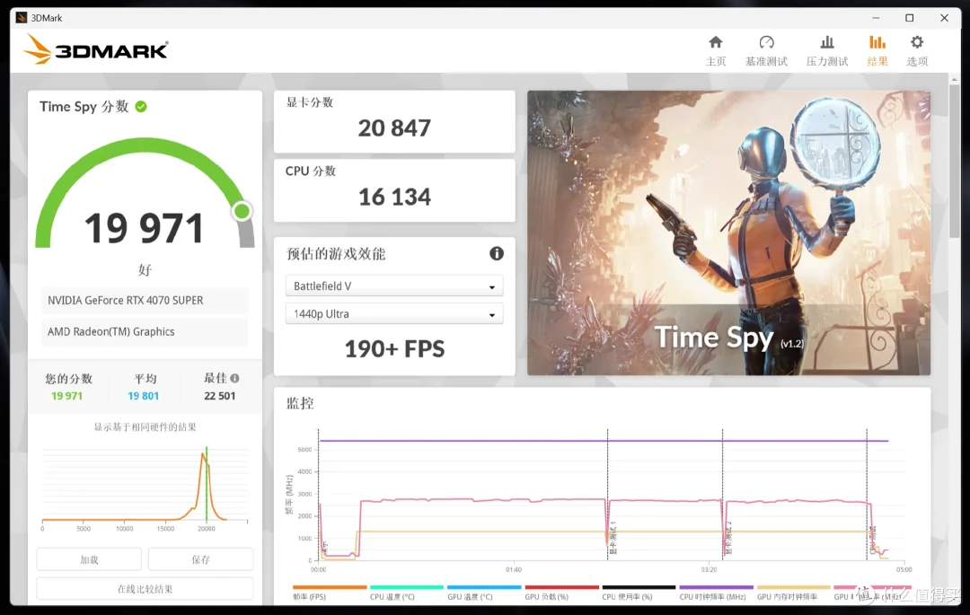Click the 监控 monitoring heading
Viewport: 970px width, 615px height.
coord(300,404)
